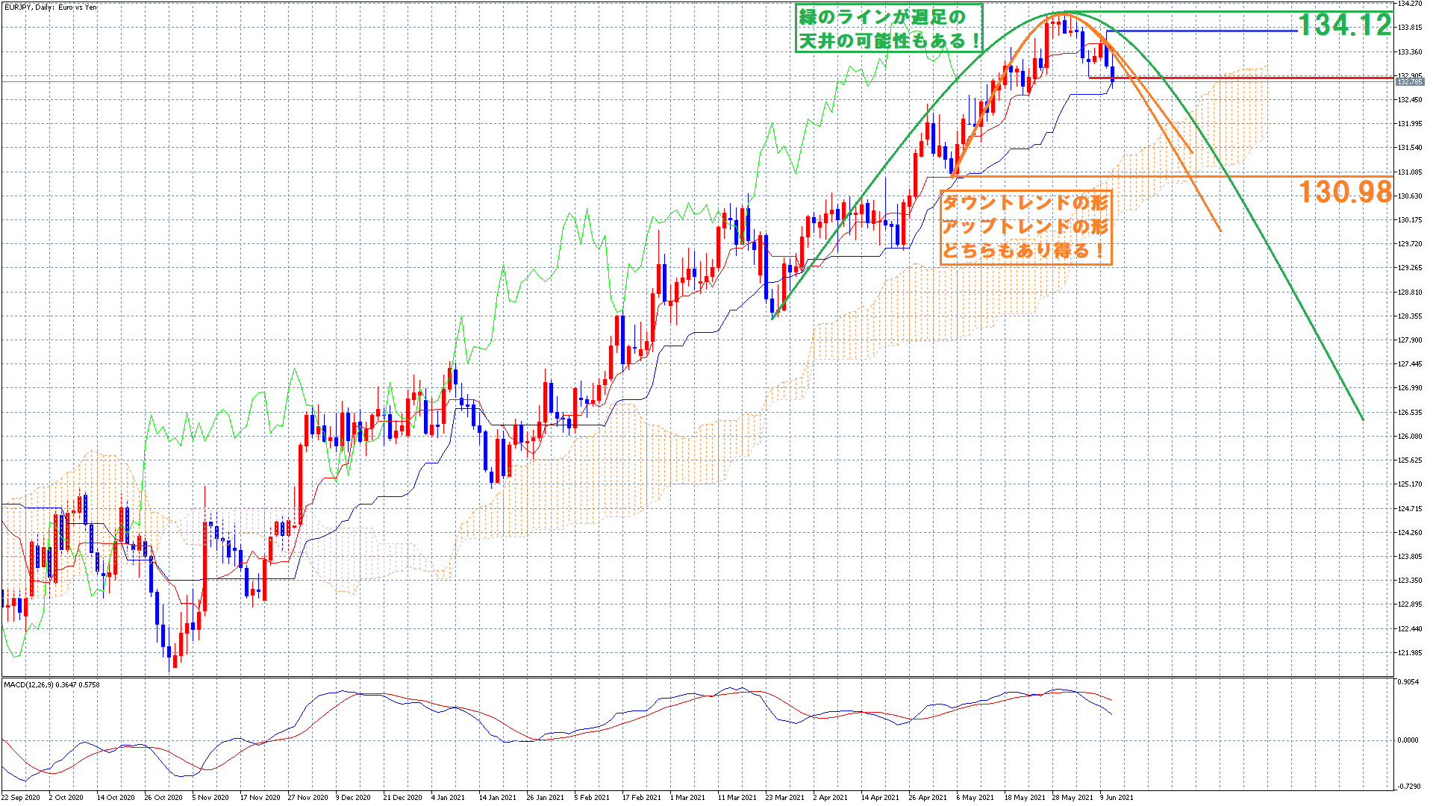Click the 17 Nov 2020 date label

tap(260, 798)
